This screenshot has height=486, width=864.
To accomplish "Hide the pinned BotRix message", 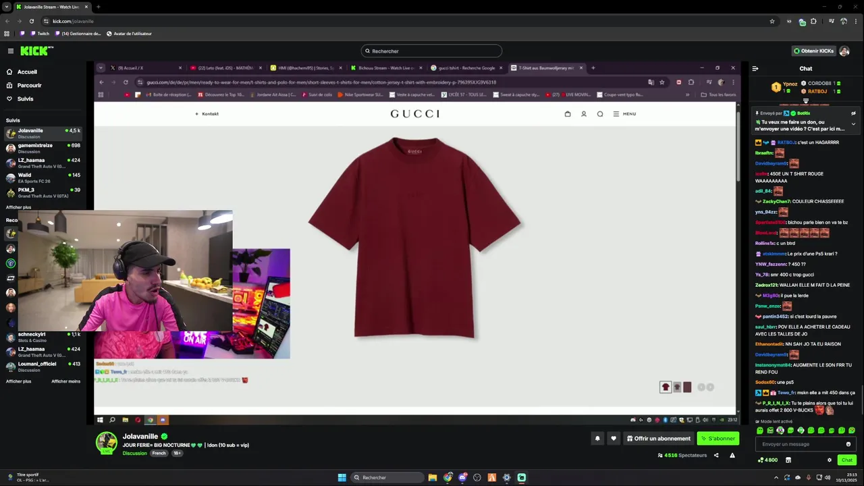I will (x=853, y=113).
